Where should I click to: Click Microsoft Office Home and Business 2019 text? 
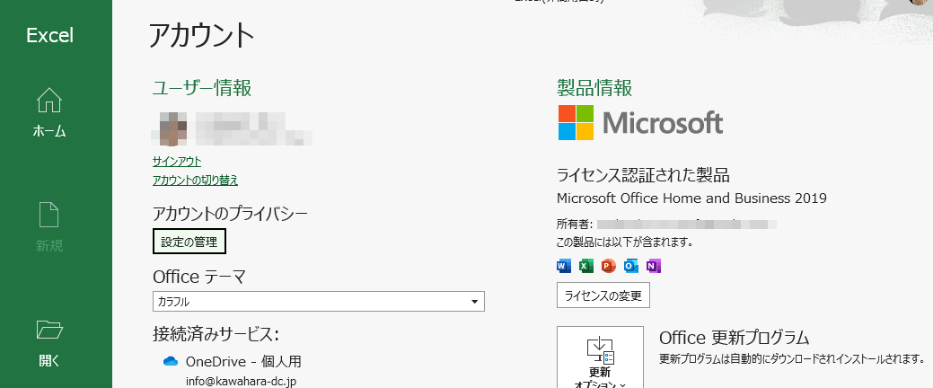tap(691, 198)
